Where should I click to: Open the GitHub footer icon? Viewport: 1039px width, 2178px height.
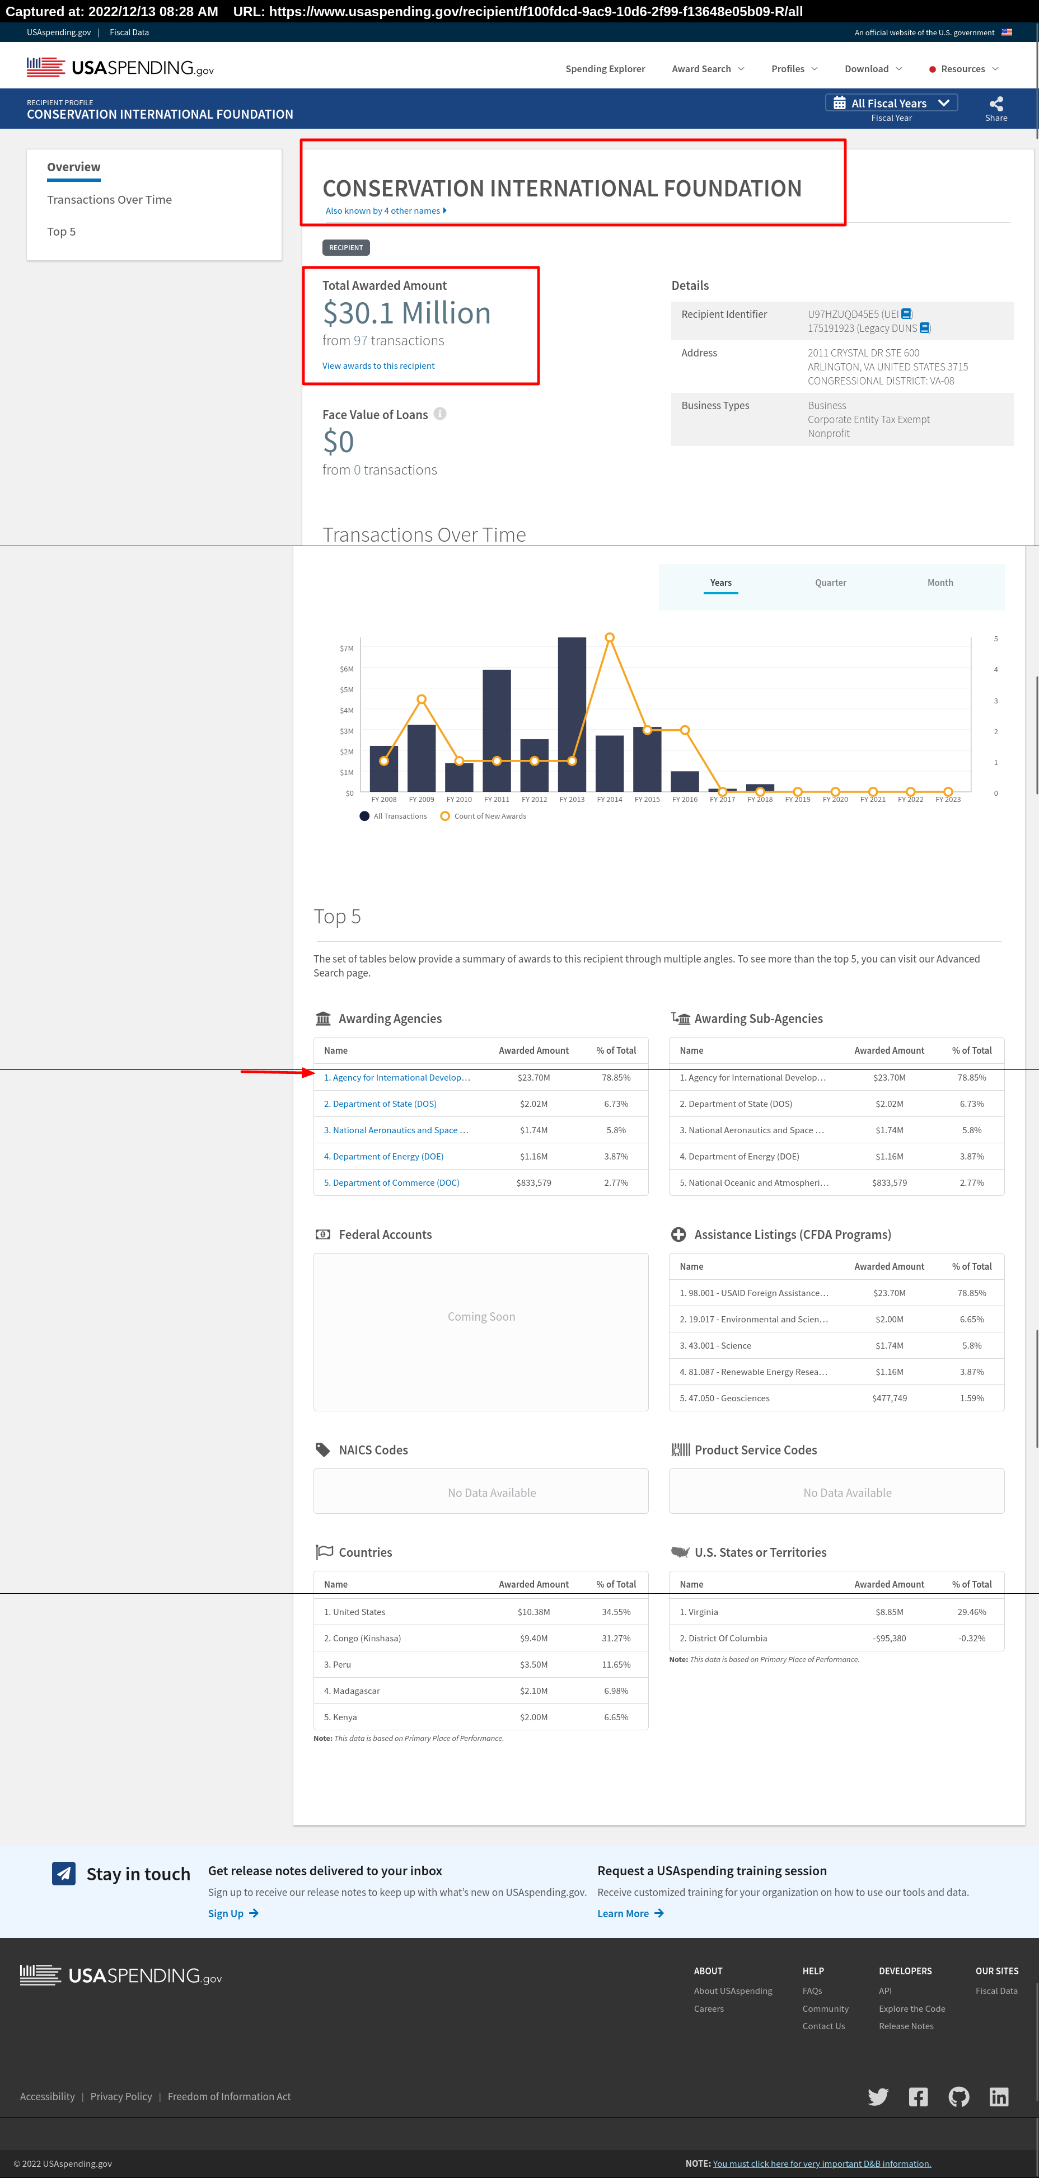click(x=958, y=2096)
